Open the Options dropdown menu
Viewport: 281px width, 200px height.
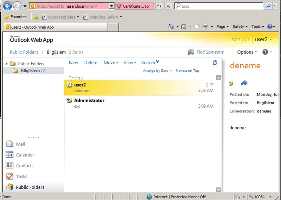[247, 52]
